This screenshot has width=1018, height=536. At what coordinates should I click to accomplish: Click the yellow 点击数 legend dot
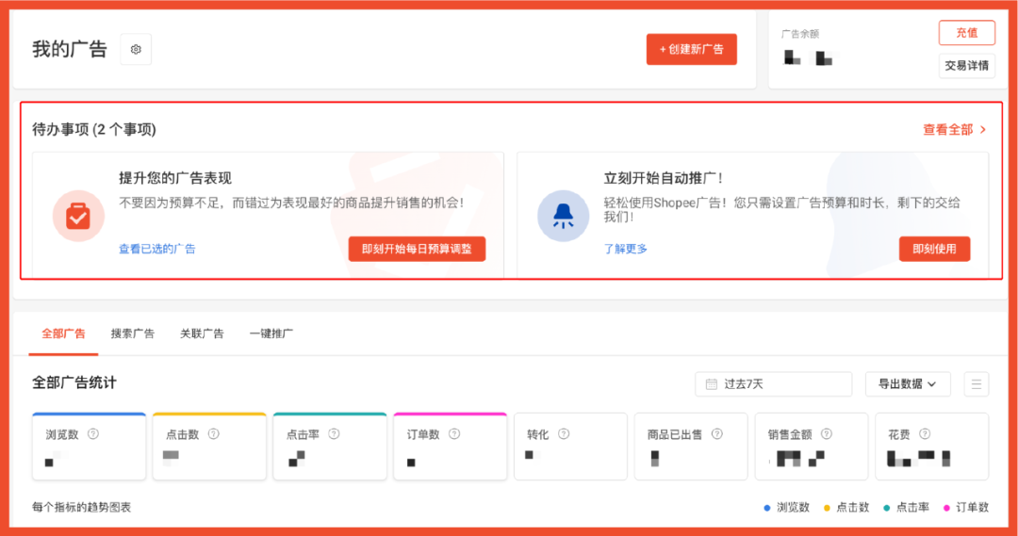point(827,508)
